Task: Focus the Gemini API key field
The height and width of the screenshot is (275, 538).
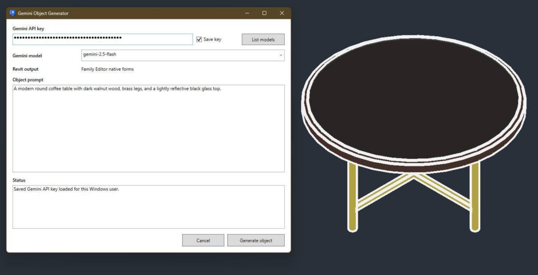Action: coord(102,39)
